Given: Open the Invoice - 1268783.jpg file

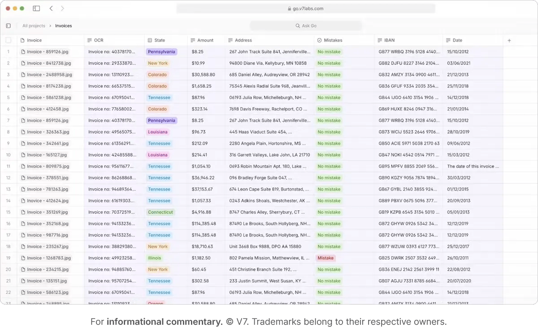Looking at the screenshot, I should pos(48,258).
